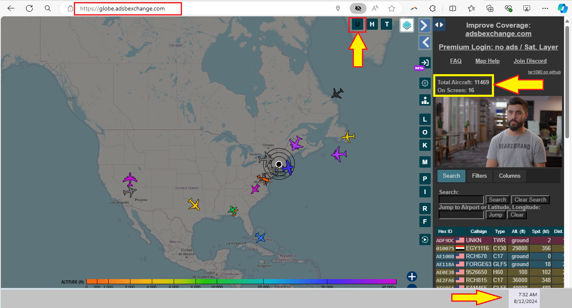Collapse sidebar with left chevron button

[425, 42]
